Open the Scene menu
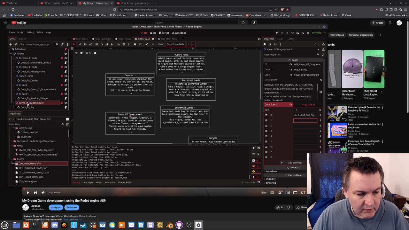The height and width of the screenshot is (230, 409). [12, 32]
